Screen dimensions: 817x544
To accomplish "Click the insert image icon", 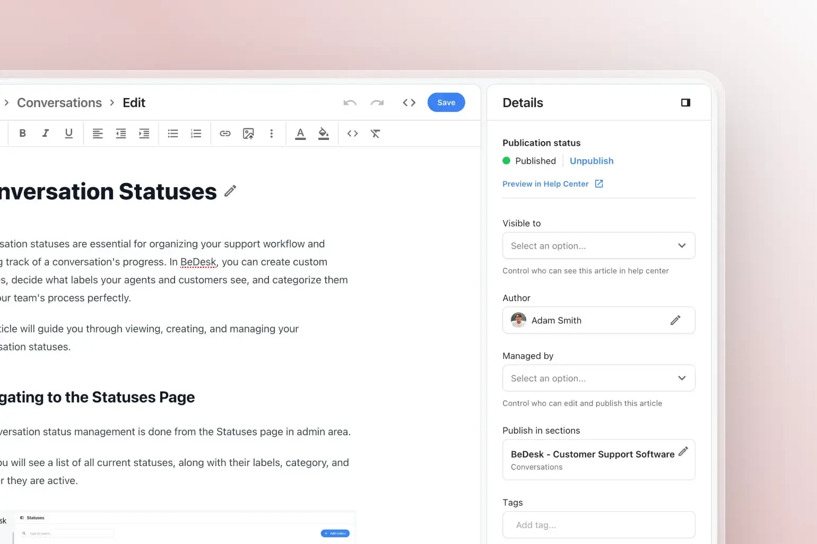I will click(x=248, y=134).
